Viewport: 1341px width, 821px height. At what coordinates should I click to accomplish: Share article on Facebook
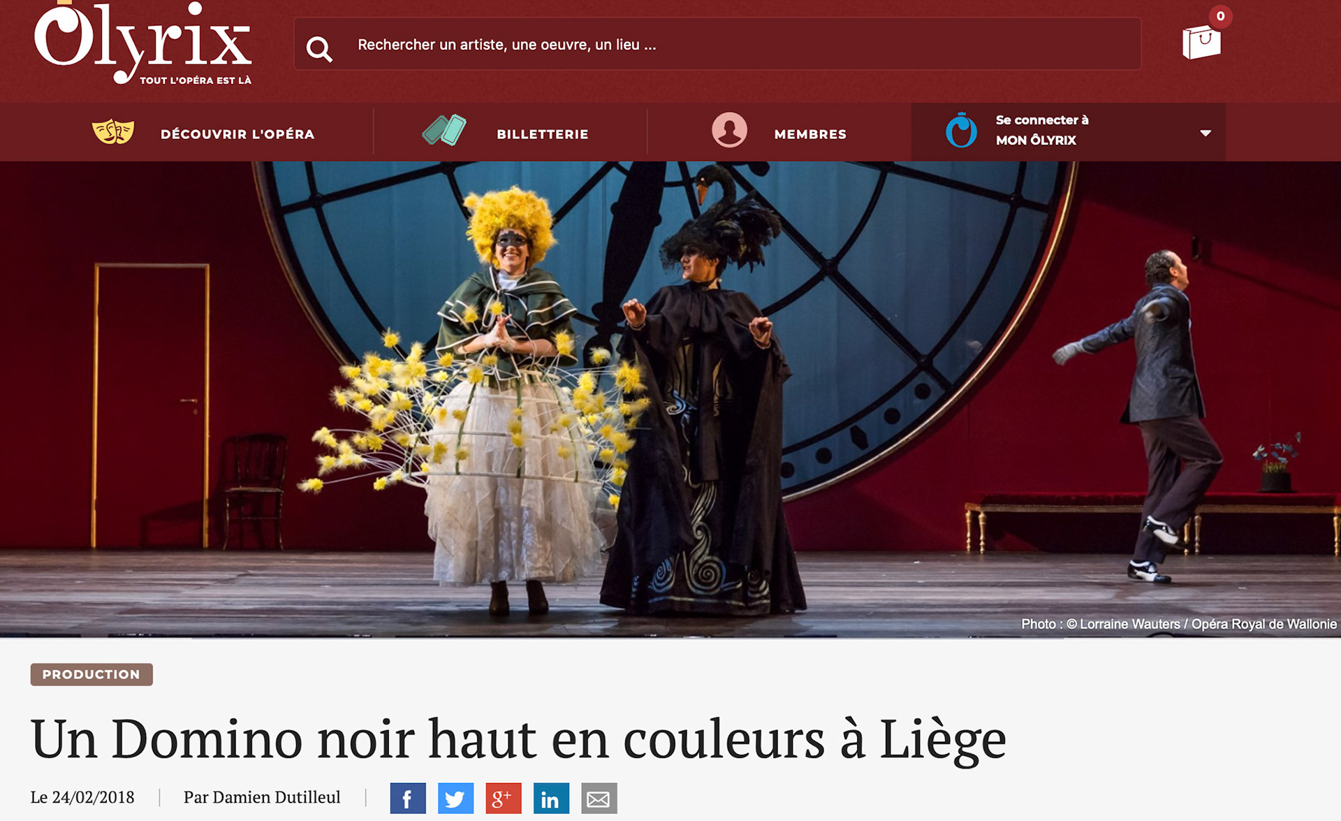point(408,799)
